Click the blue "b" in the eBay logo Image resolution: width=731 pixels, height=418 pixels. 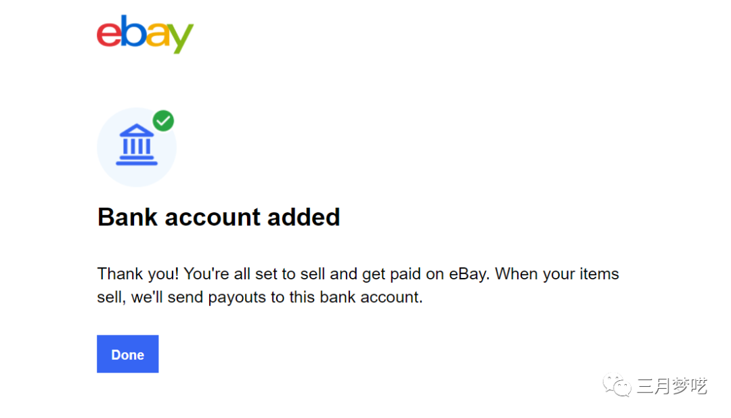pyautogui.click(x=133, y=32)
